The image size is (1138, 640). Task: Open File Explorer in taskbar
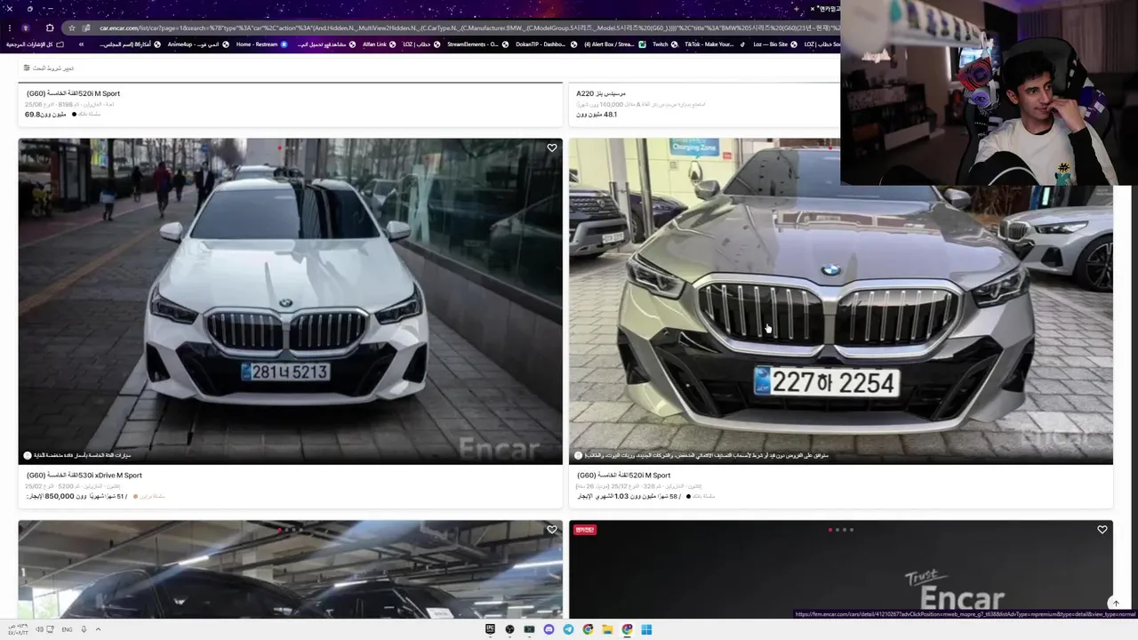click(607, 629)
